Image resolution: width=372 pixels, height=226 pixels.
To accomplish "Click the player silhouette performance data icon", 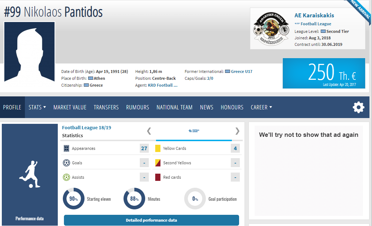I will tap(30, 174).
